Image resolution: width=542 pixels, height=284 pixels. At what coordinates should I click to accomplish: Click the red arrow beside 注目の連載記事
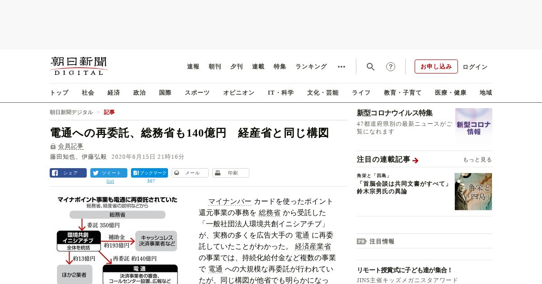point(416,160)
